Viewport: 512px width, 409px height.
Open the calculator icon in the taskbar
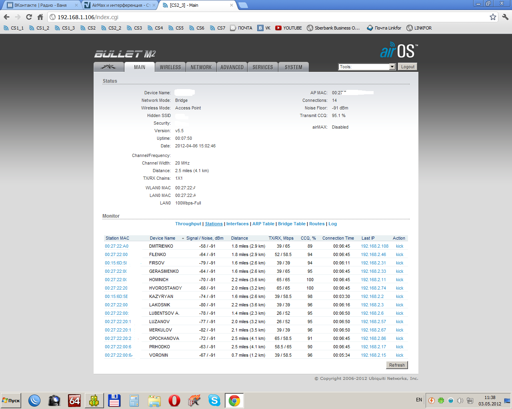[134, 400]
